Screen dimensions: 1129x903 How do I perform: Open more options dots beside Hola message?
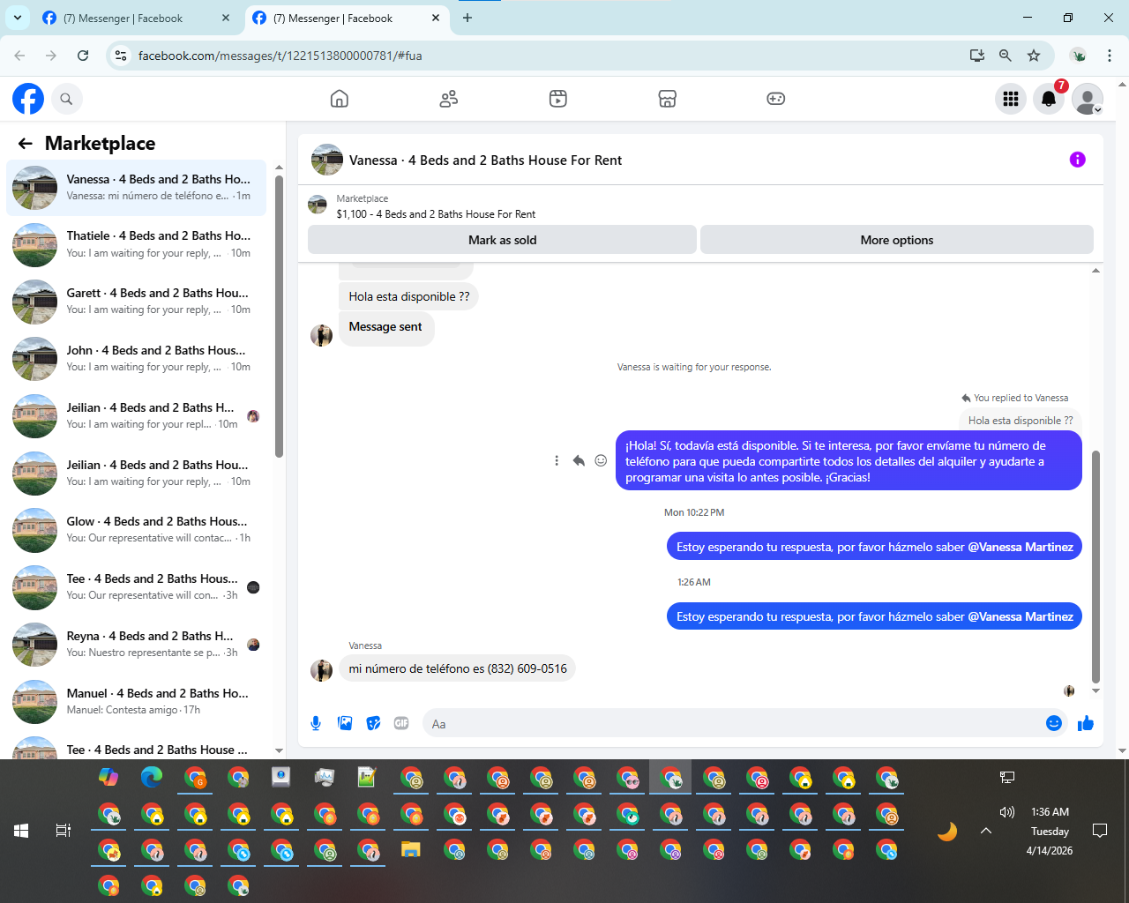(x=557, y=460)
